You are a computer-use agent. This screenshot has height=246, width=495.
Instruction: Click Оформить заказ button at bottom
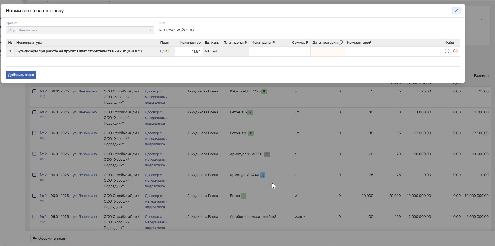point(49,238)
